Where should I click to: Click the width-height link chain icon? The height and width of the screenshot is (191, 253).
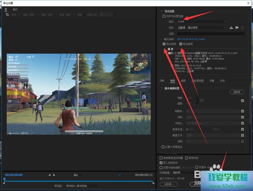[x=202, y=100]
